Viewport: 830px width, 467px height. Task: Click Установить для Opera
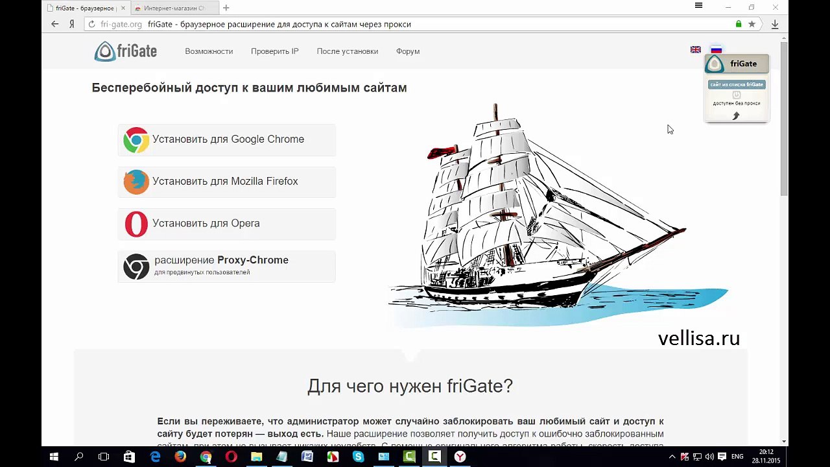click(x=227, y=224)
